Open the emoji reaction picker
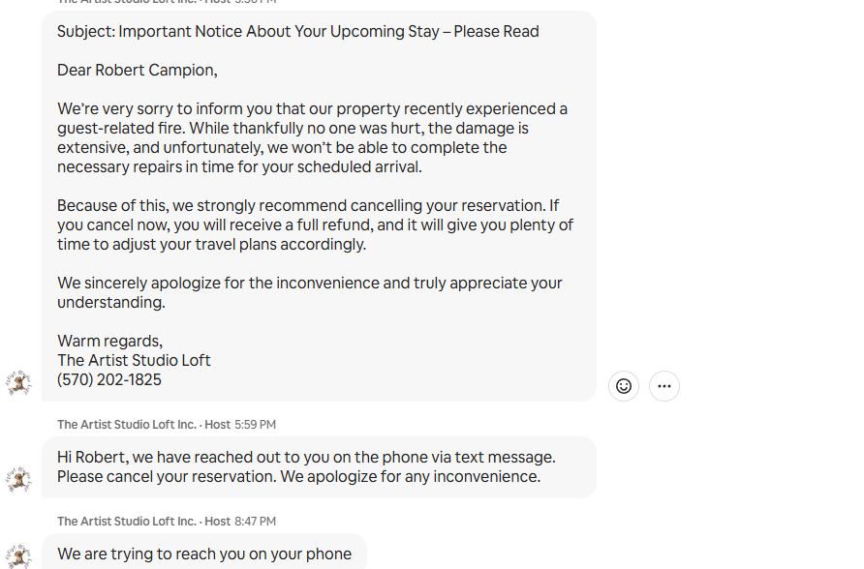 pos(624,386)
